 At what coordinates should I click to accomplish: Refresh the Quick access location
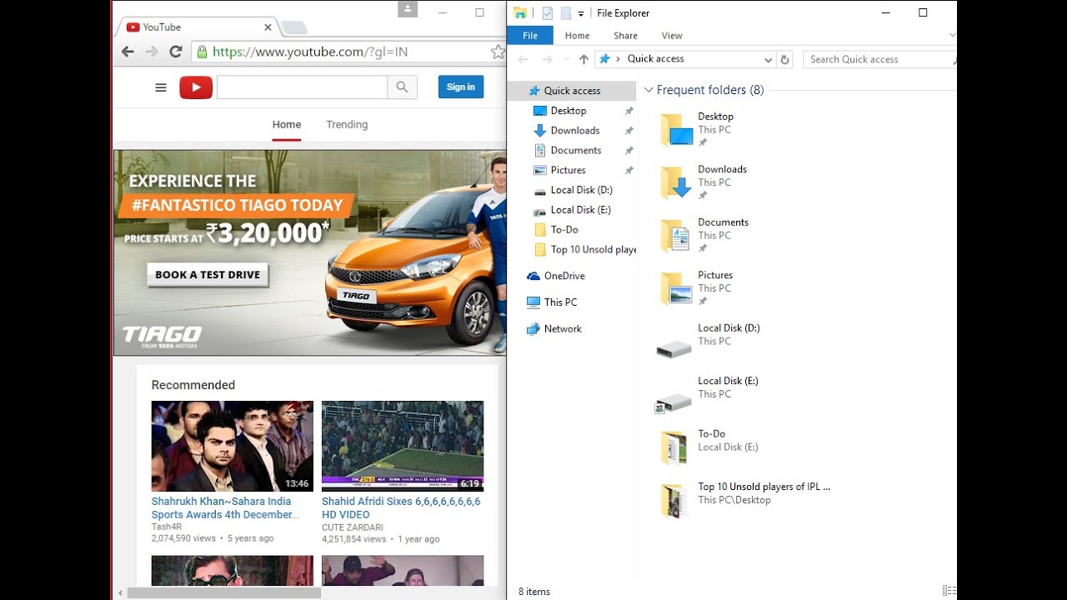click(784, 59)
